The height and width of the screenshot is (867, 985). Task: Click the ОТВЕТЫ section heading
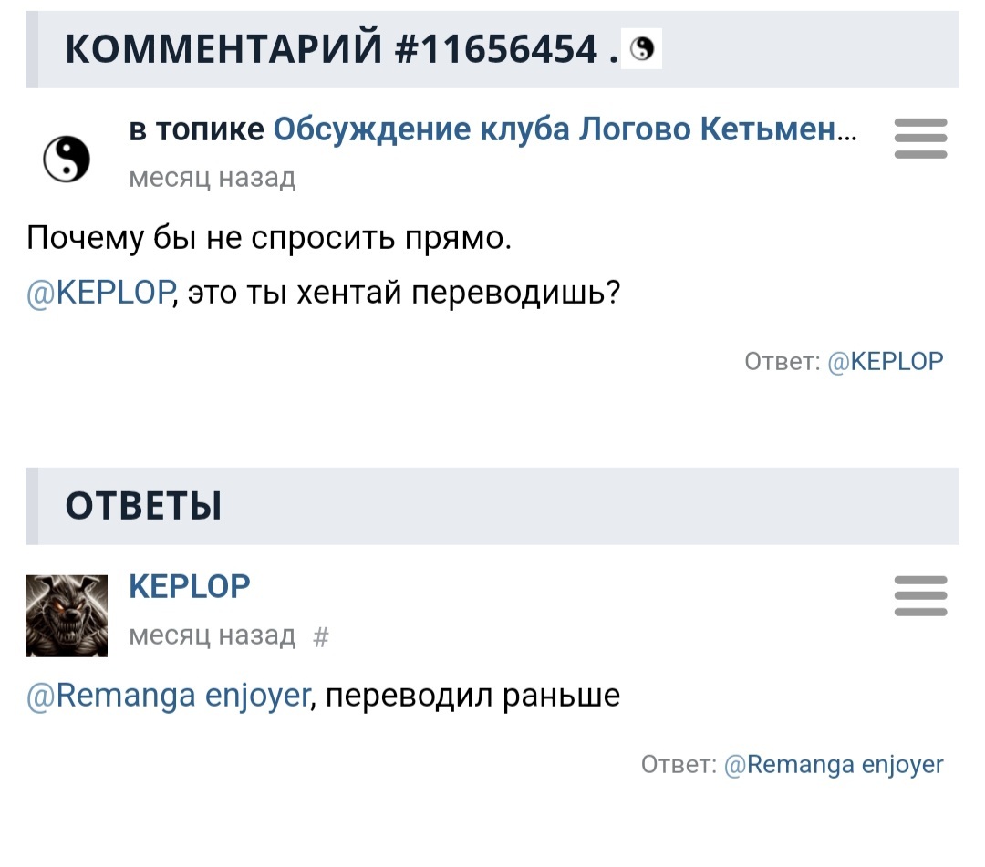pyautogui.click(x=143, y=506)
